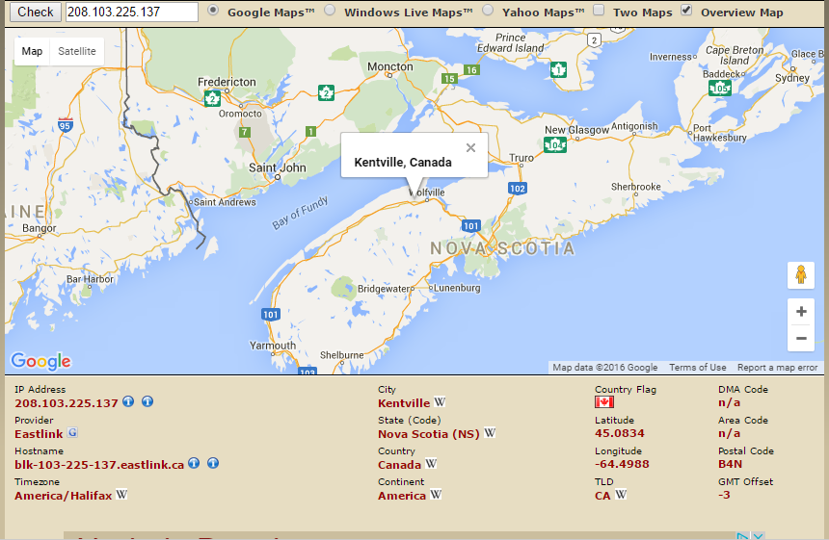
Task: Click the latitude value 45.0834
Action: (620, 433)
